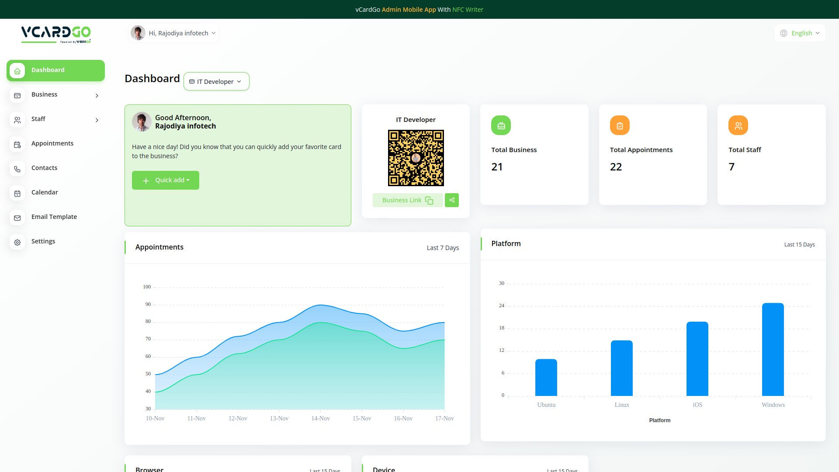Click the VCardGo logo

(56, 34)
